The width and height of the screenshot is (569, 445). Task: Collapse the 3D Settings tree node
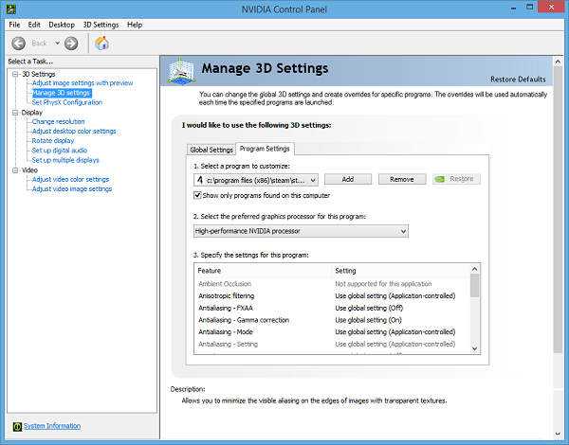[15, 74]
